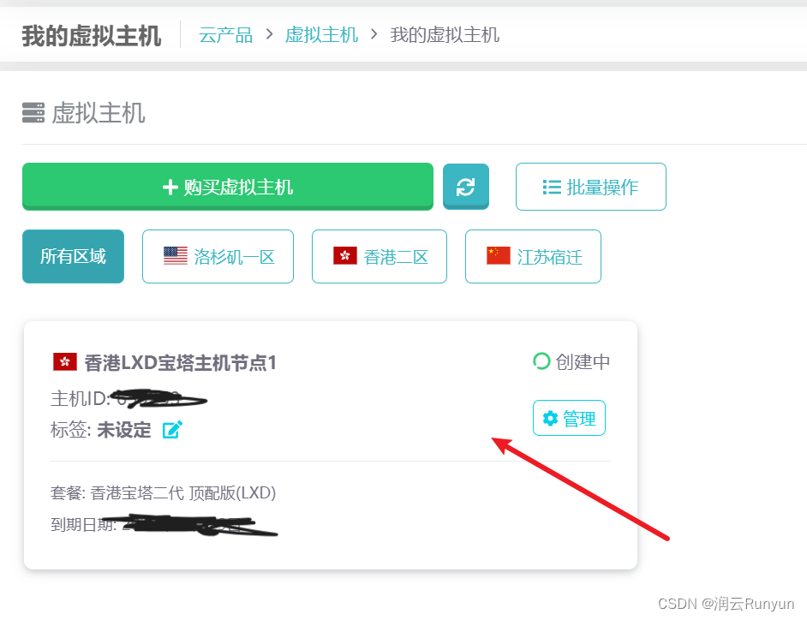Click the 购买虚拟主机 green button
Viewport: 807px width, 620px height.
tap(228, 187)
